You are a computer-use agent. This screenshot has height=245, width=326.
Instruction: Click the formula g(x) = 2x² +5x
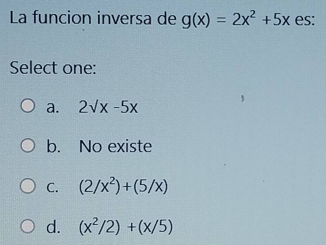point(236,19)
